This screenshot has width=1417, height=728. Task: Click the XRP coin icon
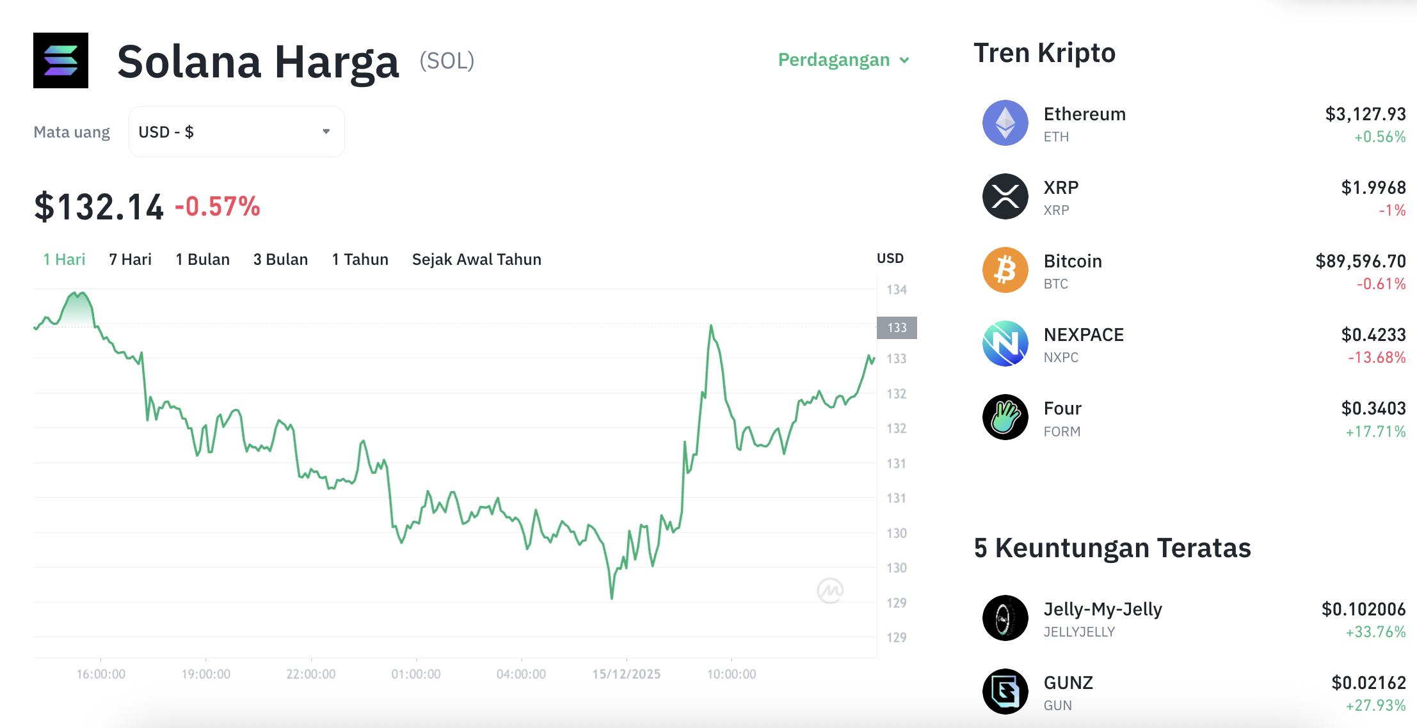pos(1005,196)
